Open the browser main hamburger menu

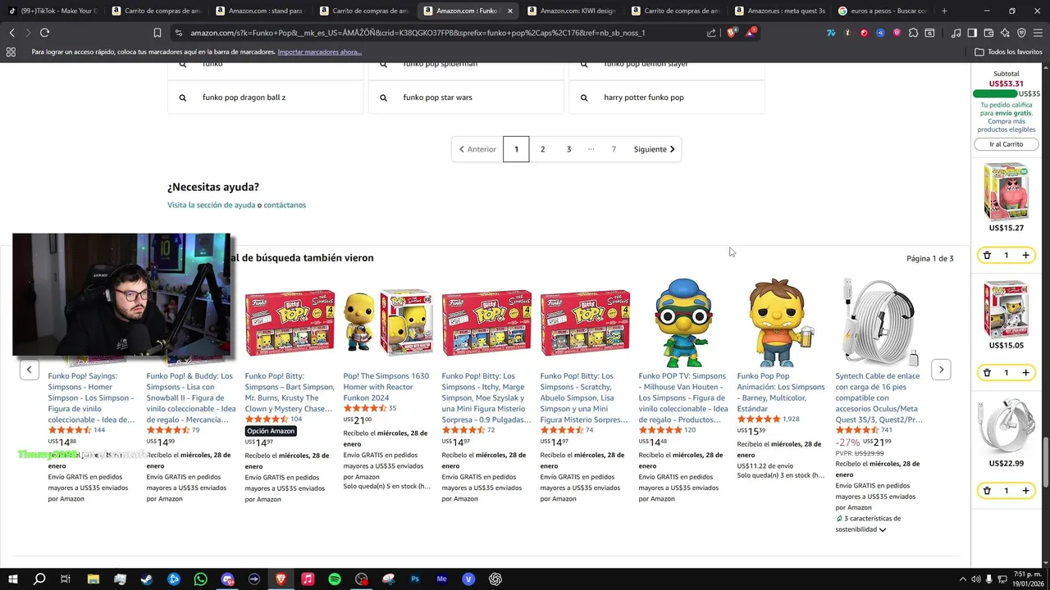pyautogui.click(x=1038, y=33)
